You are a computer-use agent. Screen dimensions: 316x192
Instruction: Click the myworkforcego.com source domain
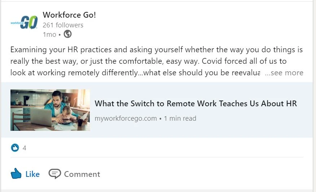pos(126,118)
